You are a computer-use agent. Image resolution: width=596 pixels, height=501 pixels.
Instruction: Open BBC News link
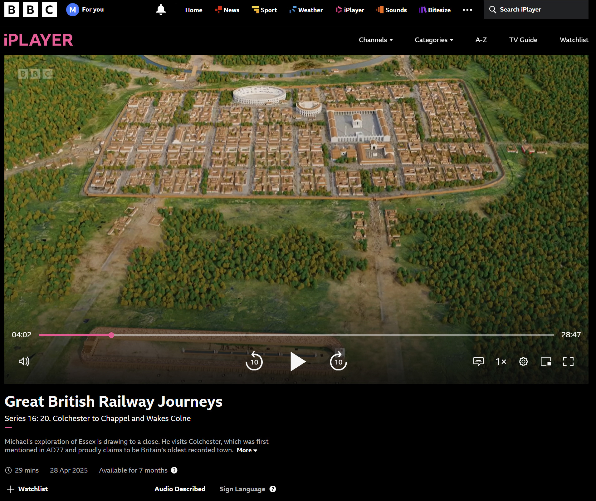(x=227, y=10)
